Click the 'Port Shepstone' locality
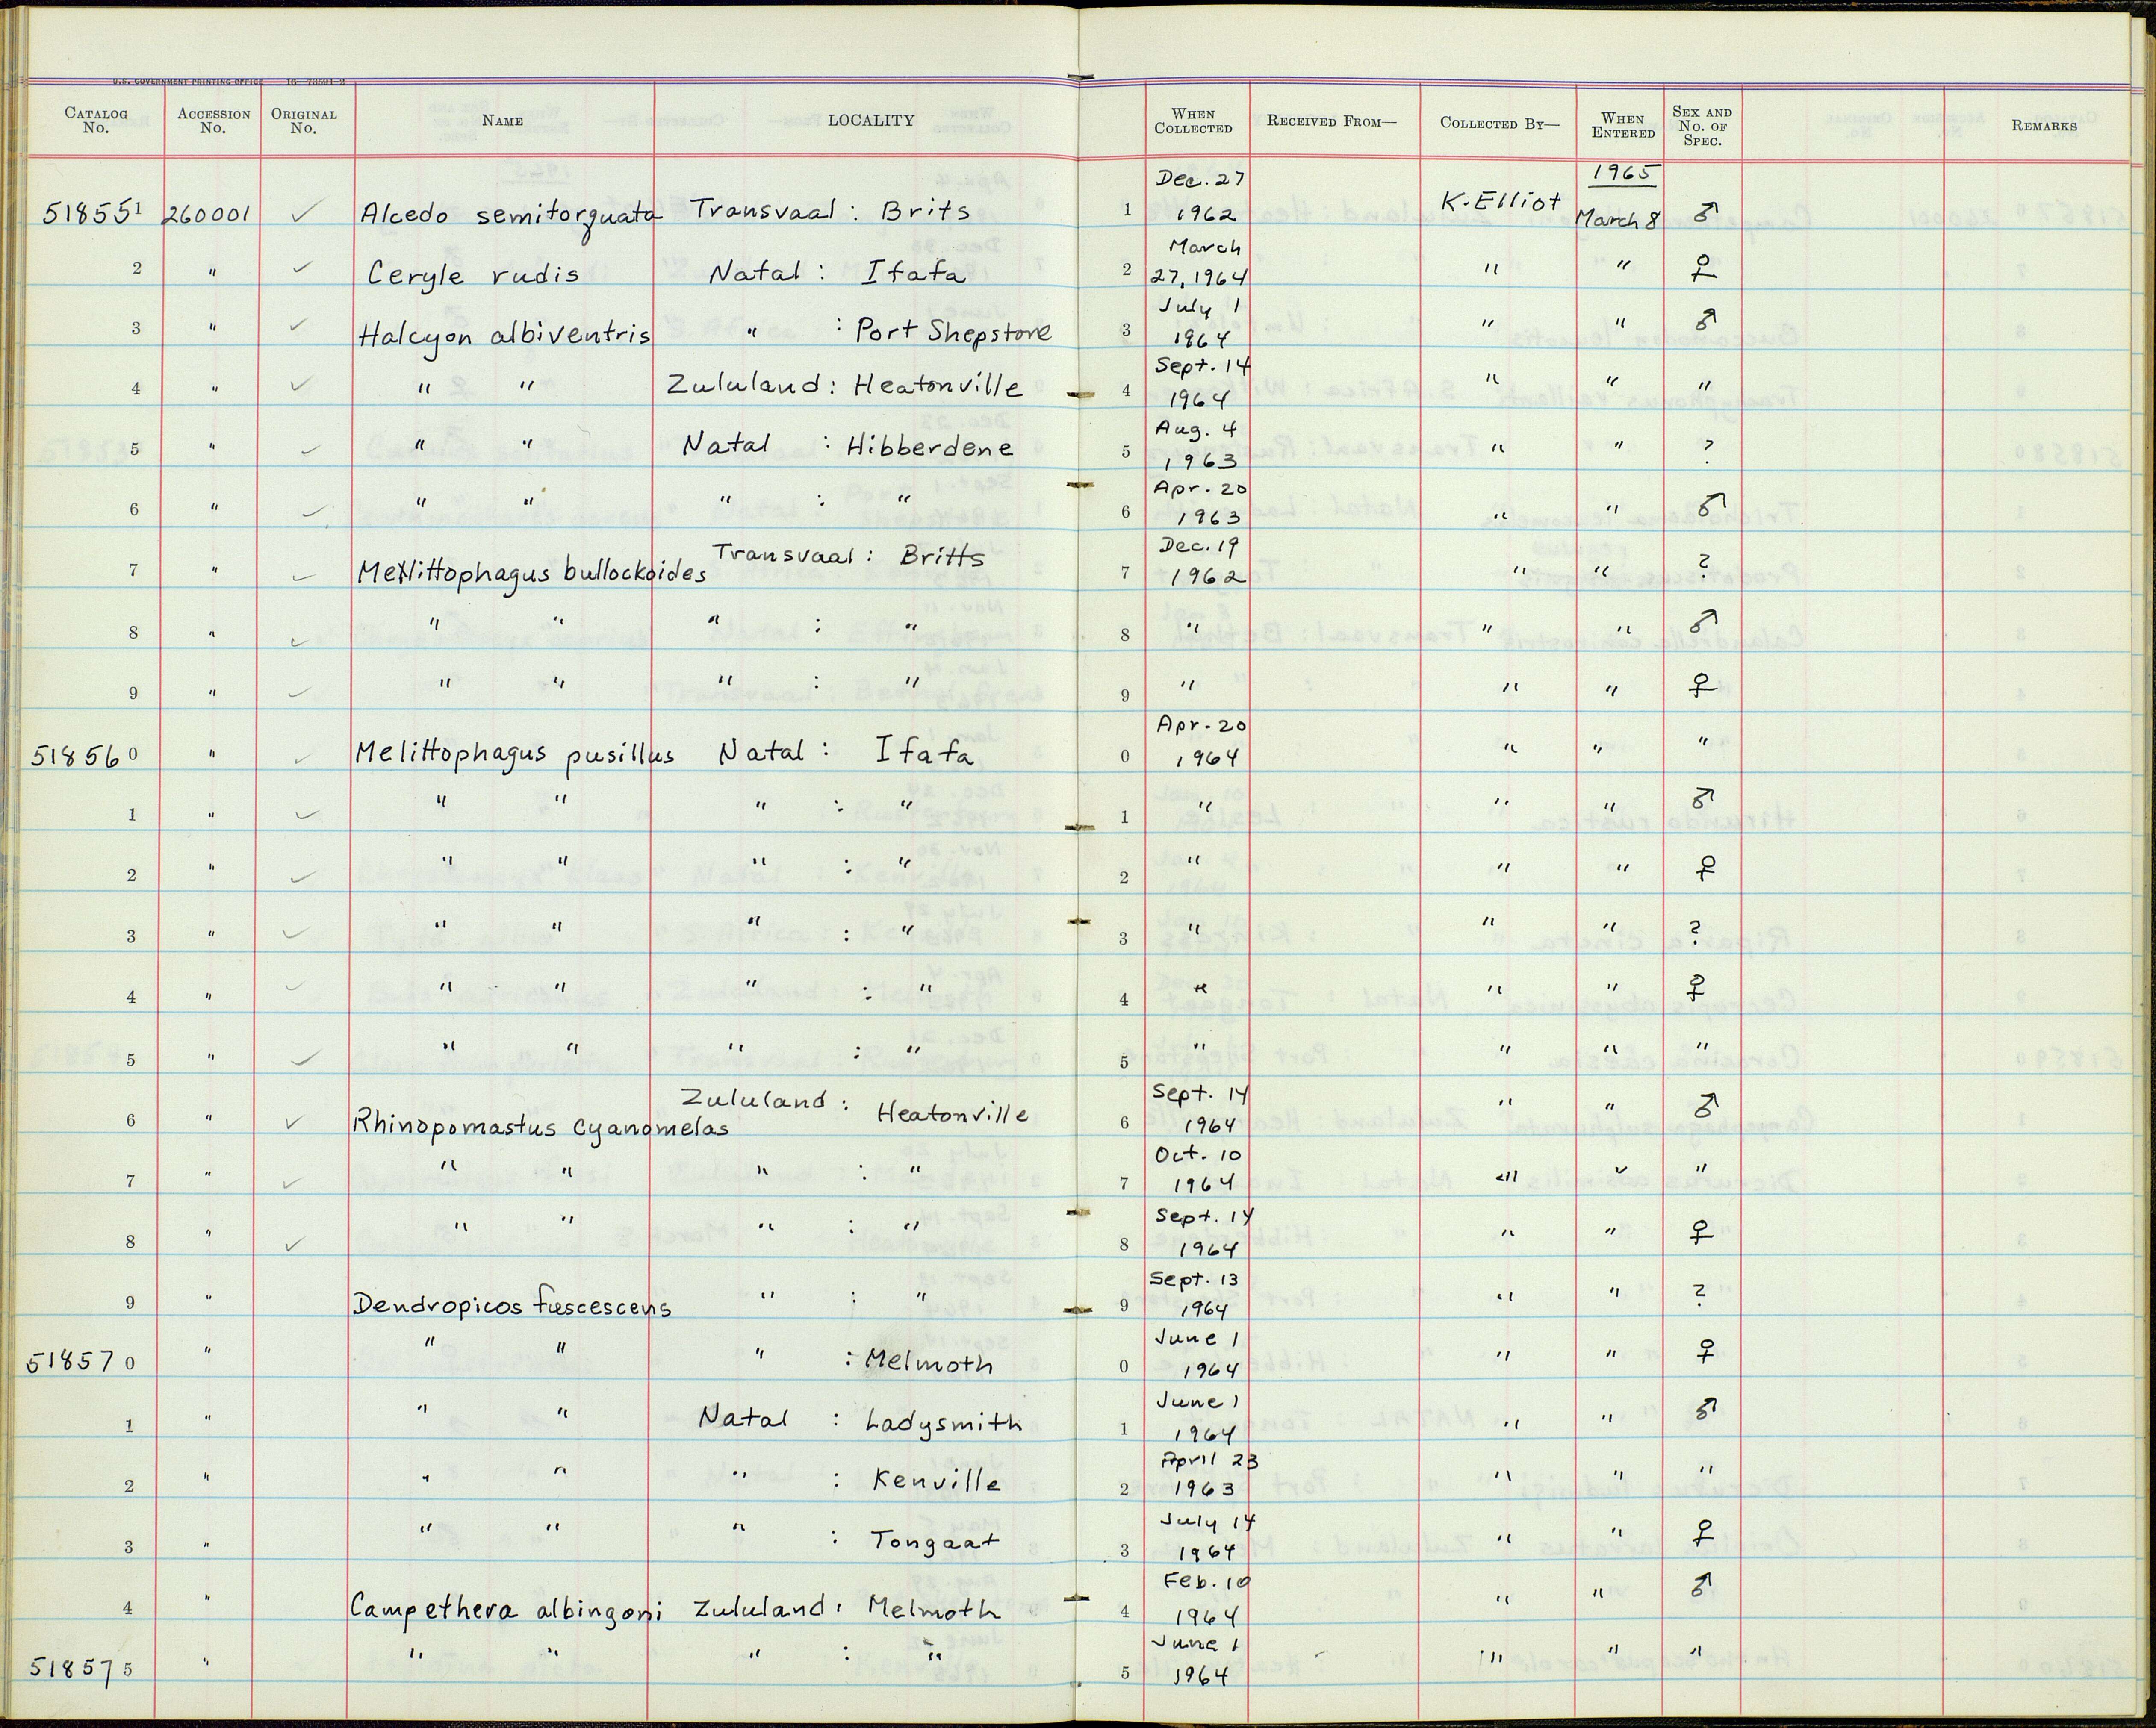 [x=953, y=333]
